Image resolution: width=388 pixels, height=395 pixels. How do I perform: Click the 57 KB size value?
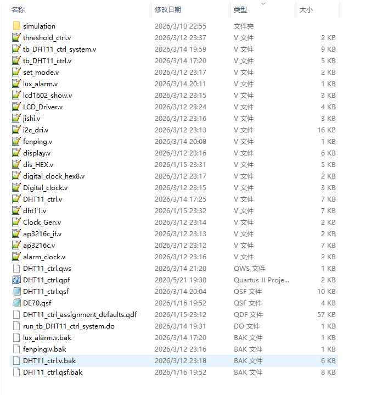point(327,314)
